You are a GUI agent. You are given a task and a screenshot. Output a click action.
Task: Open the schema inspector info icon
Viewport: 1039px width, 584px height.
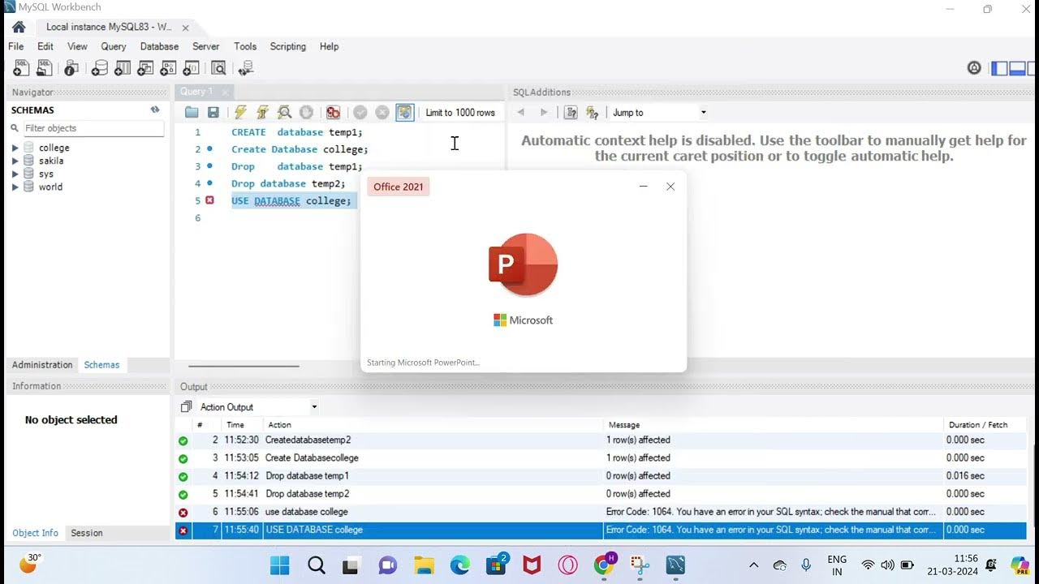click(72, 68)
